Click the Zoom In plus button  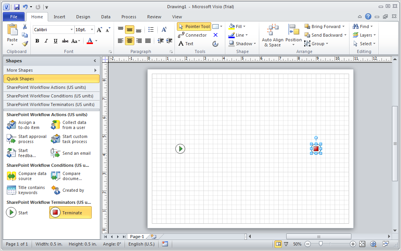[x=353, y=244]
